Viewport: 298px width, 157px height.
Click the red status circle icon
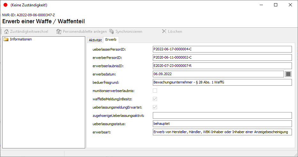tap(5, 5)
